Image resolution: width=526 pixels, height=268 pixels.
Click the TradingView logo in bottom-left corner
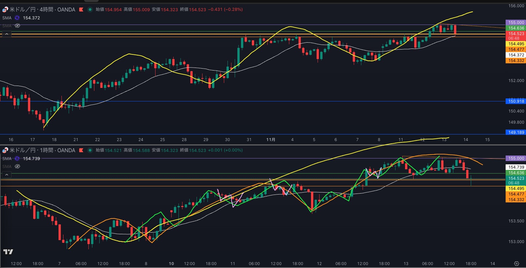(8, 252)
